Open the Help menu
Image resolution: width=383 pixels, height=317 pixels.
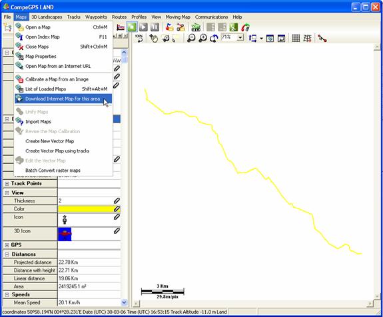tap(237, 17)
